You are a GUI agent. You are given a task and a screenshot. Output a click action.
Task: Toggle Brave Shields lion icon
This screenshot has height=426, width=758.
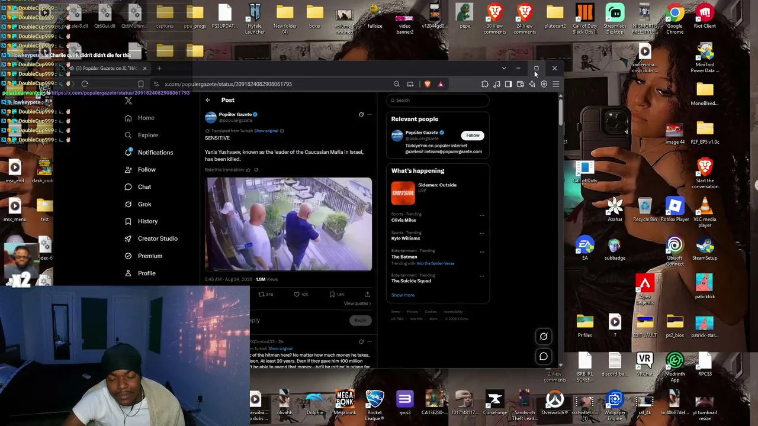point(427,84)
